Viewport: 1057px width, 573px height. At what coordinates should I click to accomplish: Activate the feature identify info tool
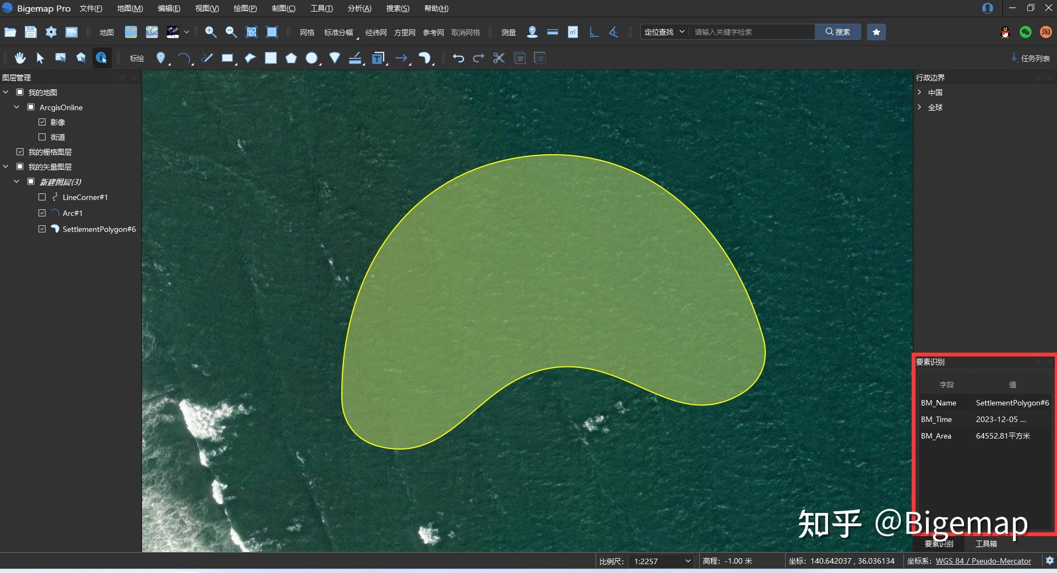(x=101, y=58)
